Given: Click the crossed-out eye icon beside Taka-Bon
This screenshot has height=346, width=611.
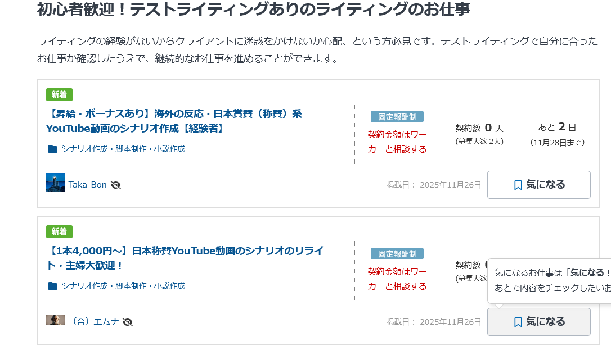Looking at the screenshot, I should pyautogui.click(x=116, y=185).
